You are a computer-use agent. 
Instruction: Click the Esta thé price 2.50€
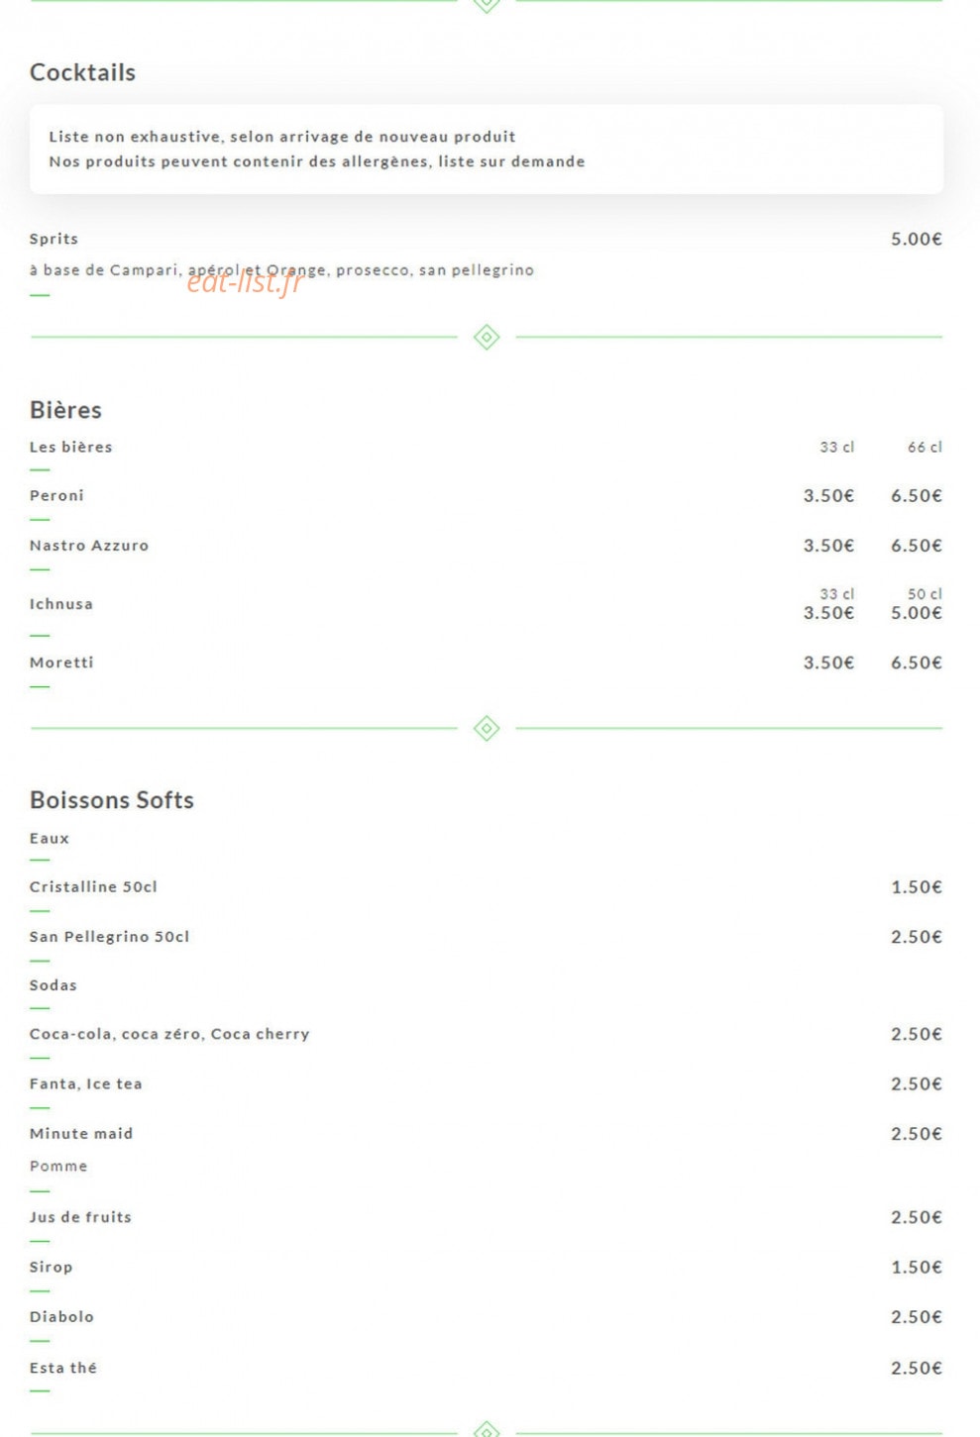pyautogui.click(x=916, y=1368)
